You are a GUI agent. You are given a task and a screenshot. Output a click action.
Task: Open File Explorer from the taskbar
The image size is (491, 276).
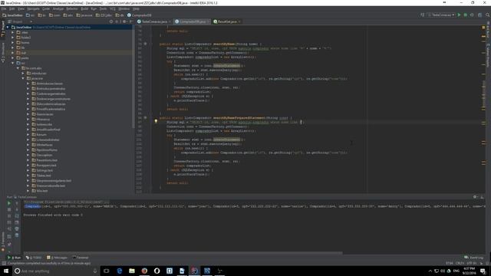132,271
